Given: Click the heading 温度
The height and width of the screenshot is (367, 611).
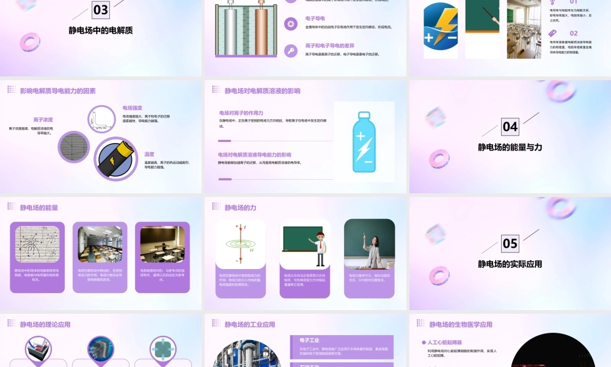Looking at the screenshot, I should pyautogui.click(x=149, y=154).
